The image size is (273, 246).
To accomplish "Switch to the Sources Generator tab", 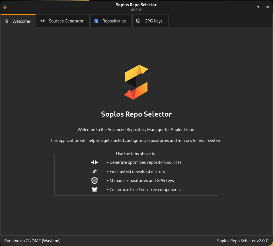I will (63, 21).
